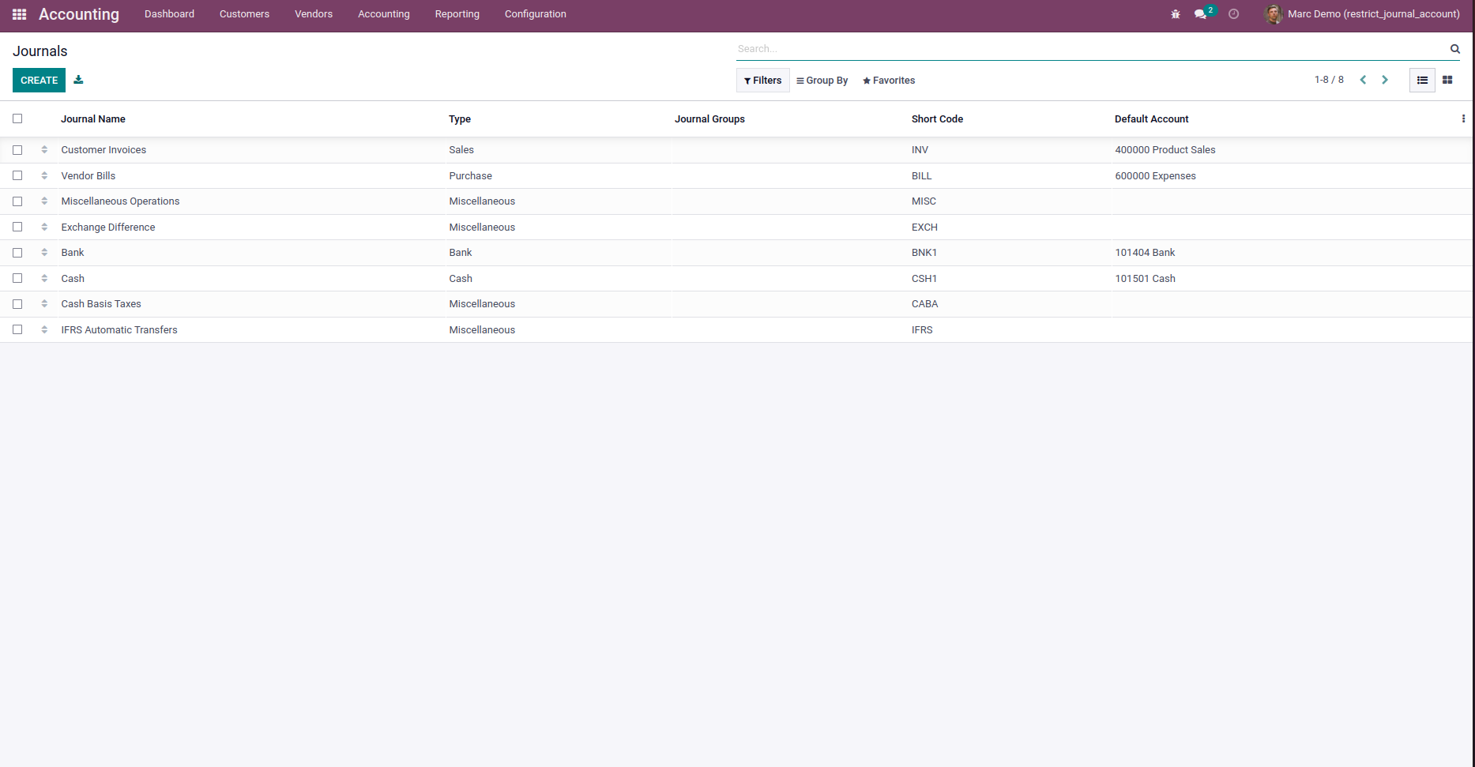Sort by Default Account column header
This screenshot has width=1475, height=767.
pyautogui.click(x=1152, y=119)
